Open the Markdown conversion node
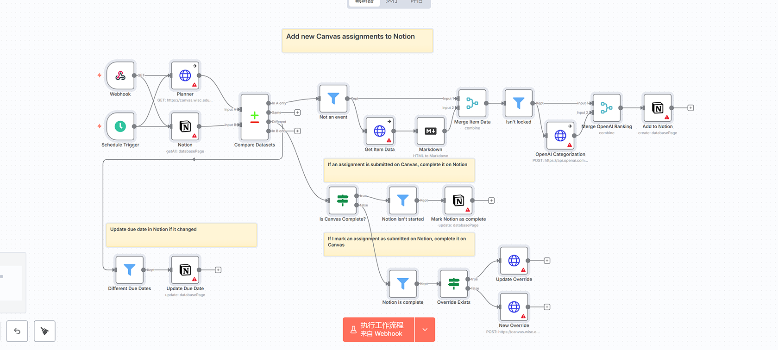Screen dimensions: 778x350 430,131
